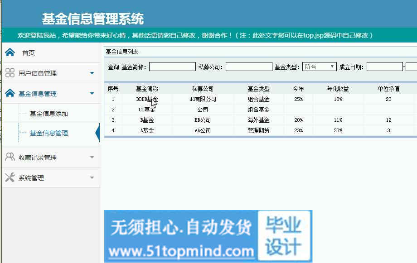This screenshot has height=263, width=417.
Task: Click the person icon for 收藏记录管理
Action: coord(10,157)
